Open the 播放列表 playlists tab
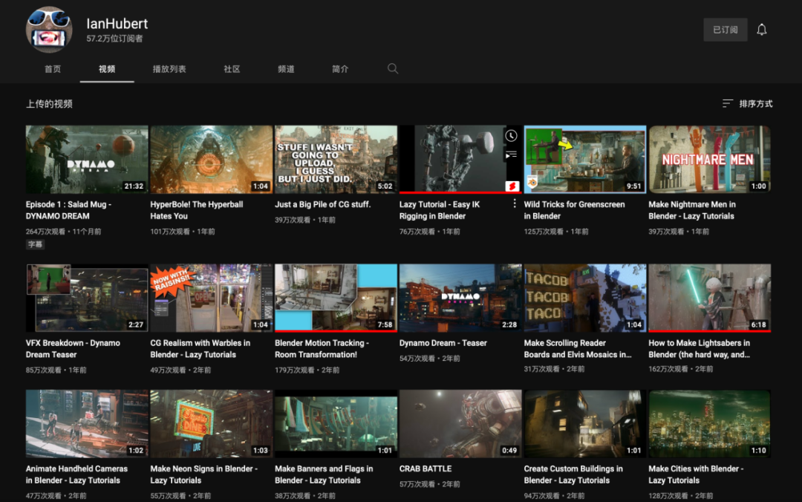This screenshot has width=802, height=502. 169,69
